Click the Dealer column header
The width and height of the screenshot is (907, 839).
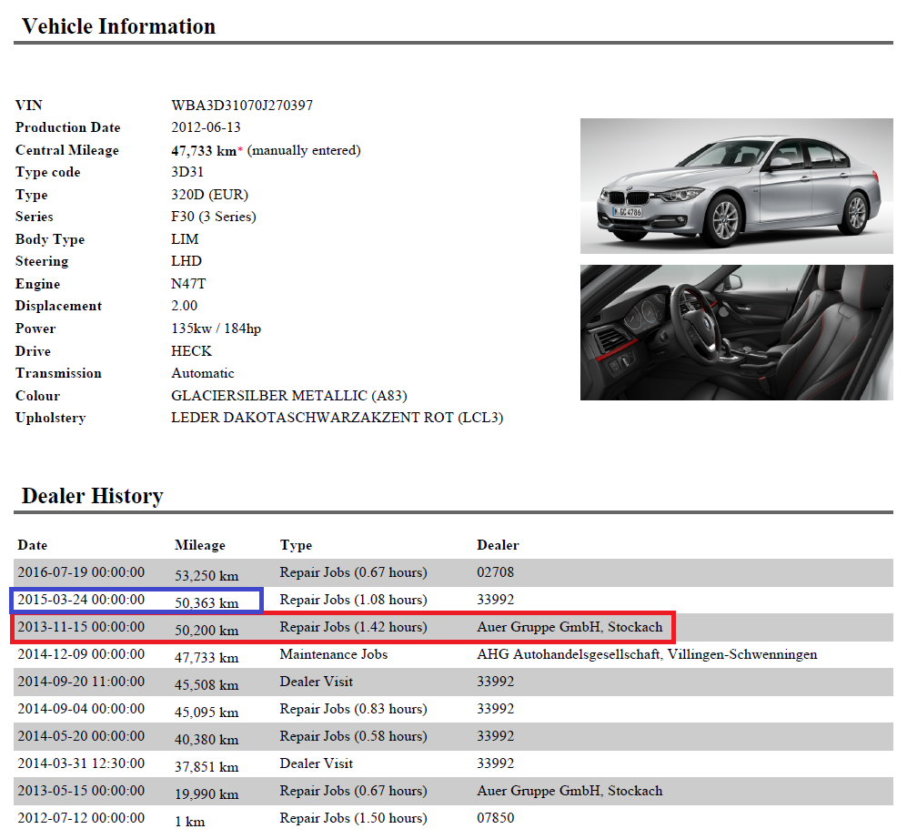tap(498, 545)
